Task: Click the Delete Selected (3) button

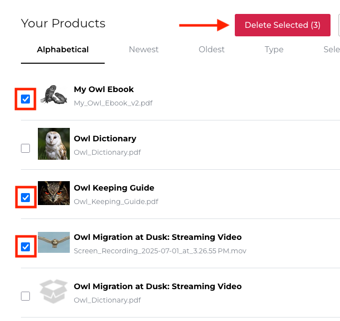Action: pyautogui.click(x=282, y=25)
